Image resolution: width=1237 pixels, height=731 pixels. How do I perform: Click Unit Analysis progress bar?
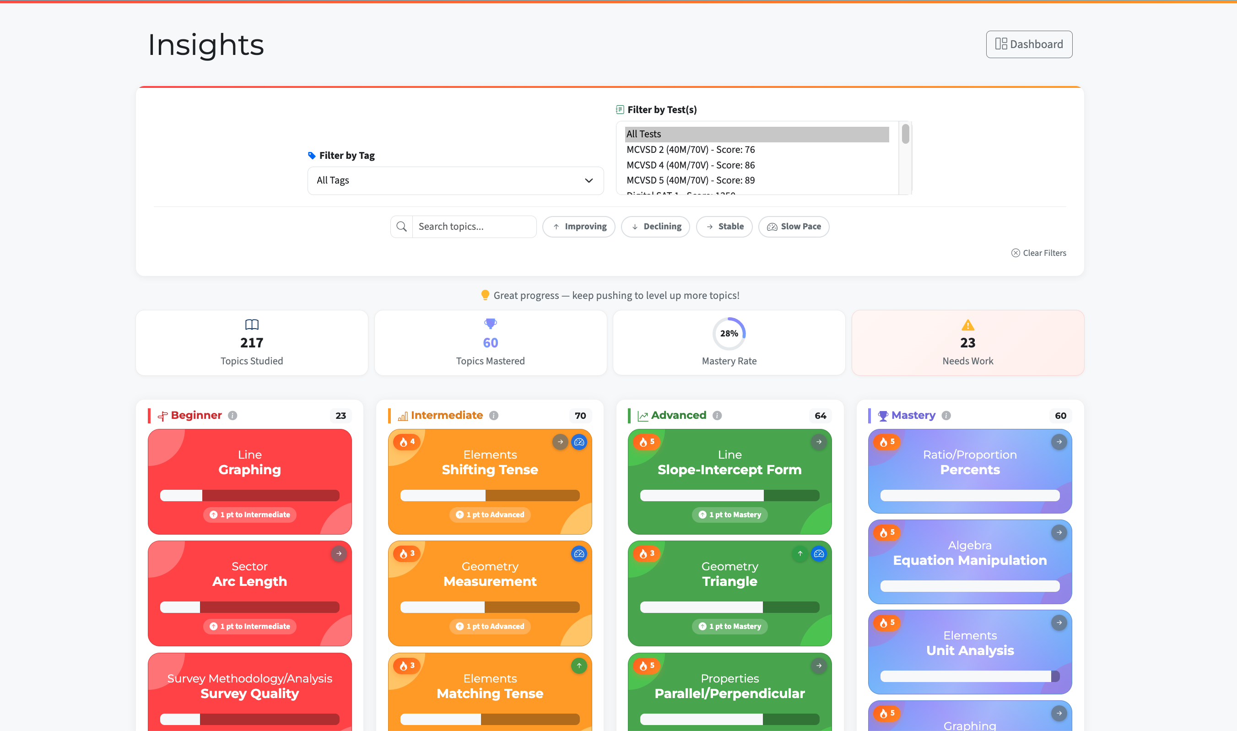point(970,677)
